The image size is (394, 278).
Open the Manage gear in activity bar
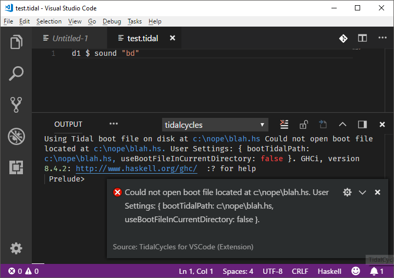point(16,248)
